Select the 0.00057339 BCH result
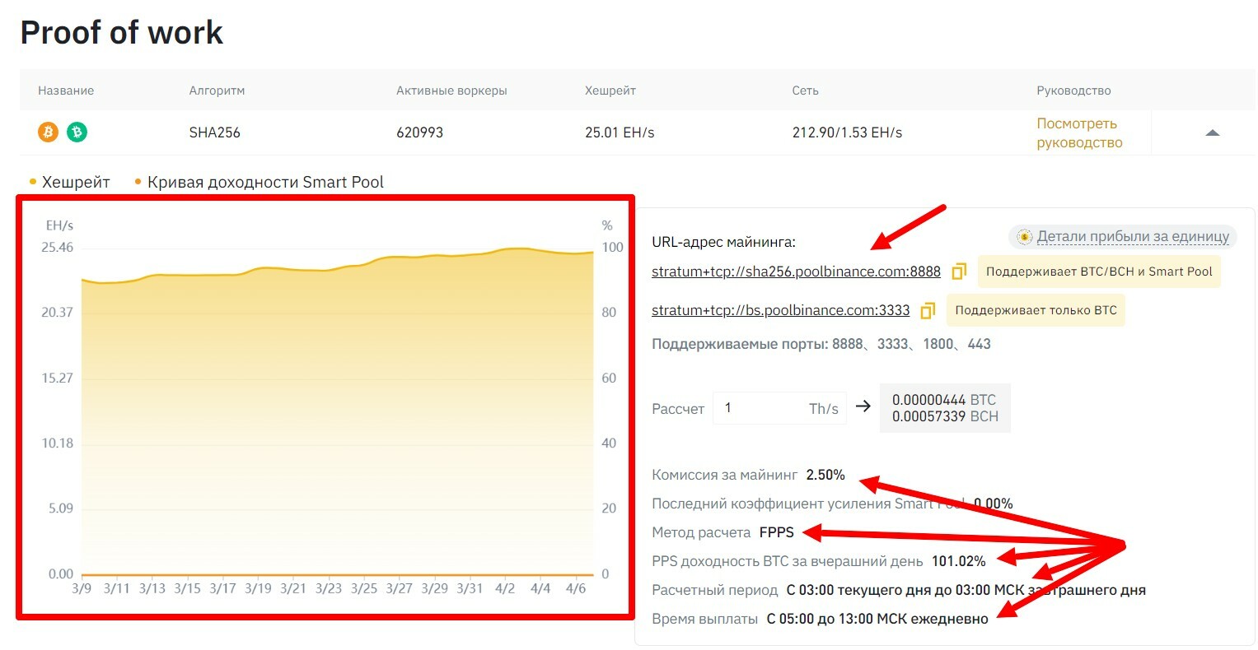Image resolution: width=1258 pixels, height=650 pixels. coord(945,416)
